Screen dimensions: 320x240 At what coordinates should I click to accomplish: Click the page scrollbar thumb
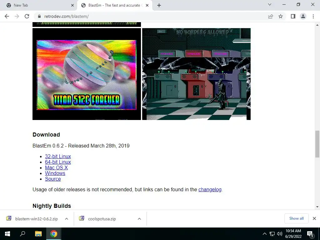317,144
